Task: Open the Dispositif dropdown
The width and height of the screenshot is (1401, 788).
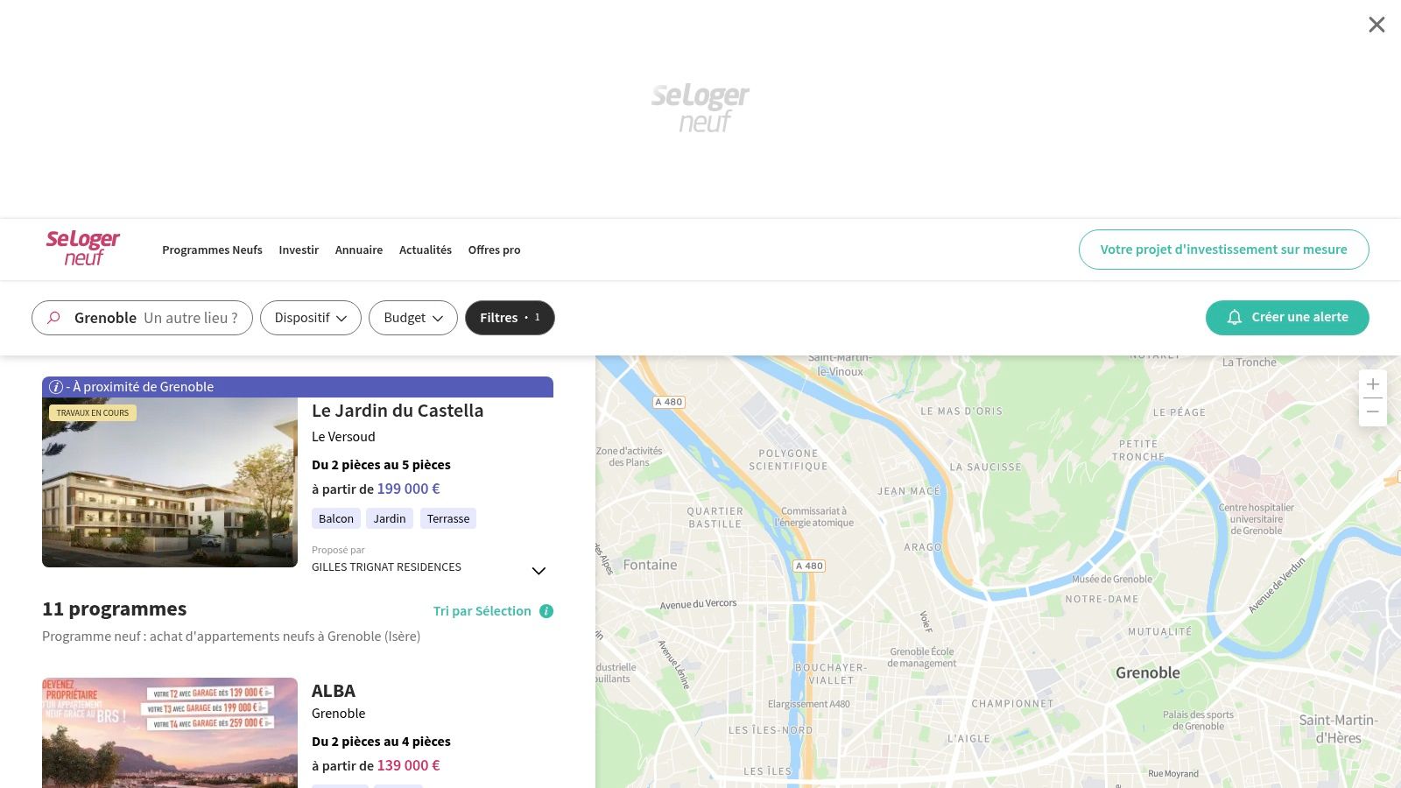Action: (x=311, y=318)
